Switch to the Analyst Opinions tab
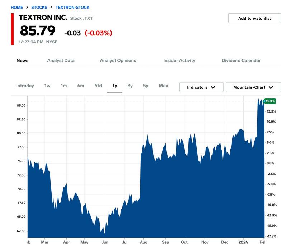 coord(118,60)
